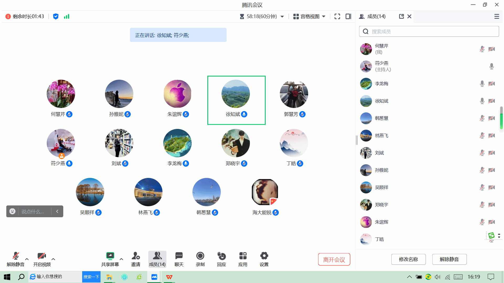Expand the 58:18 meeting timer dropdown
The width and height of the screenshot is (504, 283).
pos(282,17)
